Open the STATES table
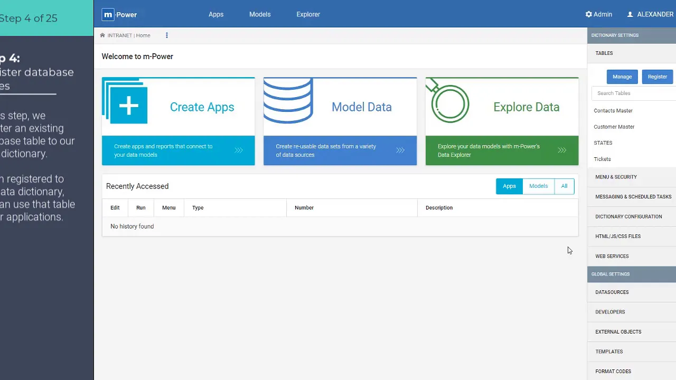Screen dimensions: 676x380 [x=603, y=143]
